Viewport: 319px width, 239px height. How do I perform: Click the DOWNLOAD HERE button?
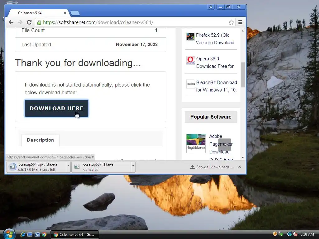pyautogui.click(x=57, y=108)
